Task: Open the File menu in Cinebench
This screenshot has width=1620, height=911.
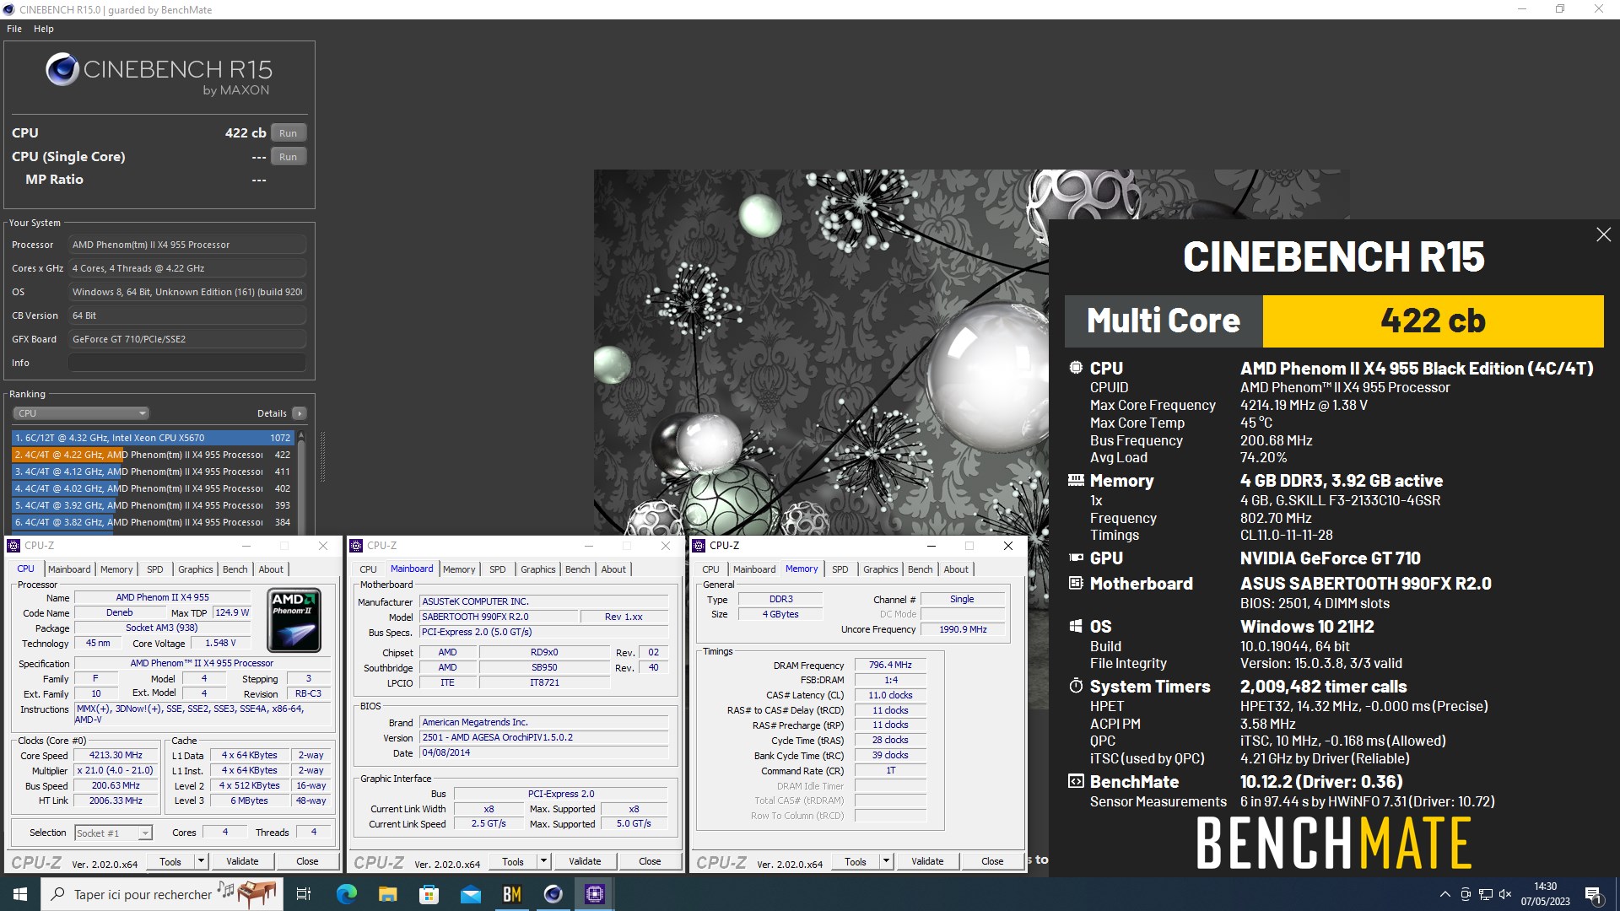Action: tap(14, 29)
